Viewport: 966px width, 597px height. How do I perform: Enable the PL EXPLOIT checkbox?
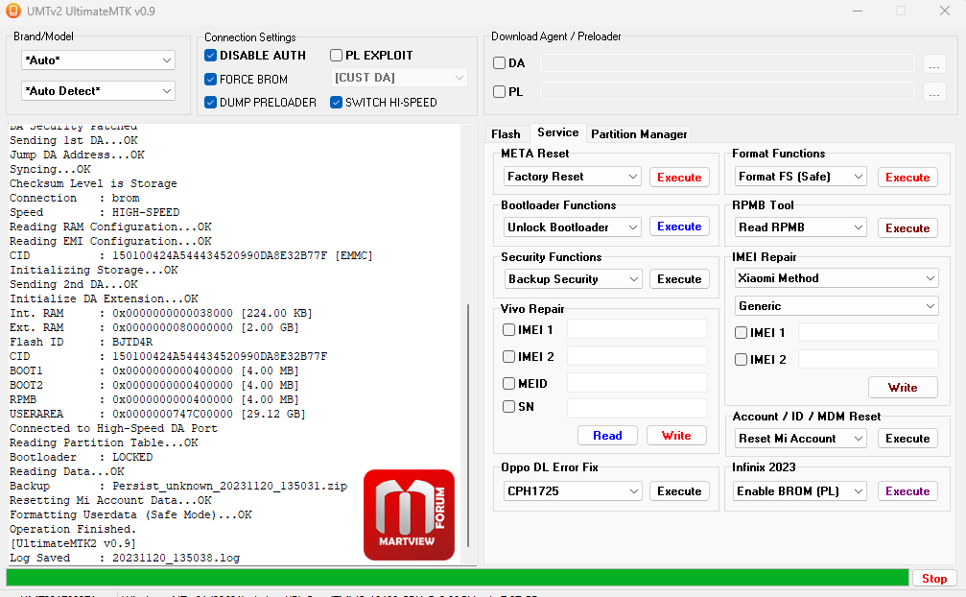click(x=337, y=56)
